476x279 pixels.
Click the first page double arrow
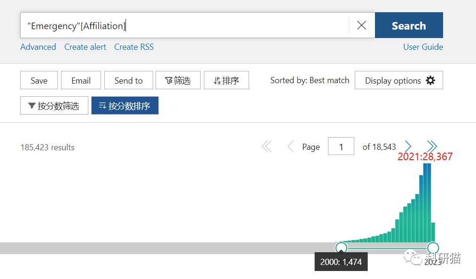266,147
